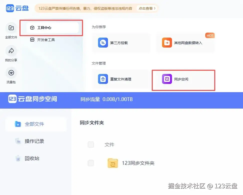Click the 文件 column header
Image resolution: width=243 pixels, height=195 pixels.
pyautogui.click(x=109, y=145)
